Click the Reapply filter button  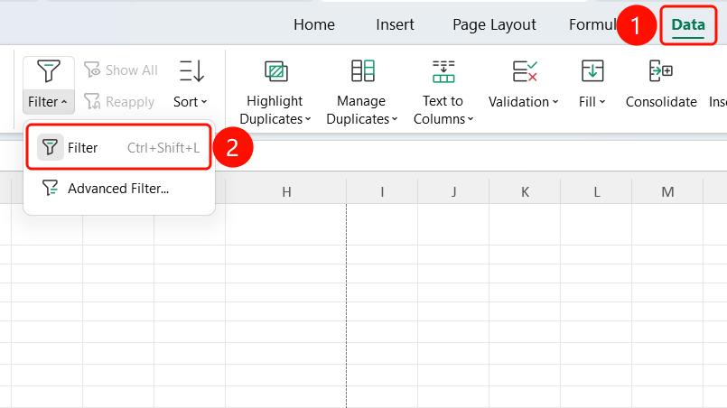click(x=119, y=101)
